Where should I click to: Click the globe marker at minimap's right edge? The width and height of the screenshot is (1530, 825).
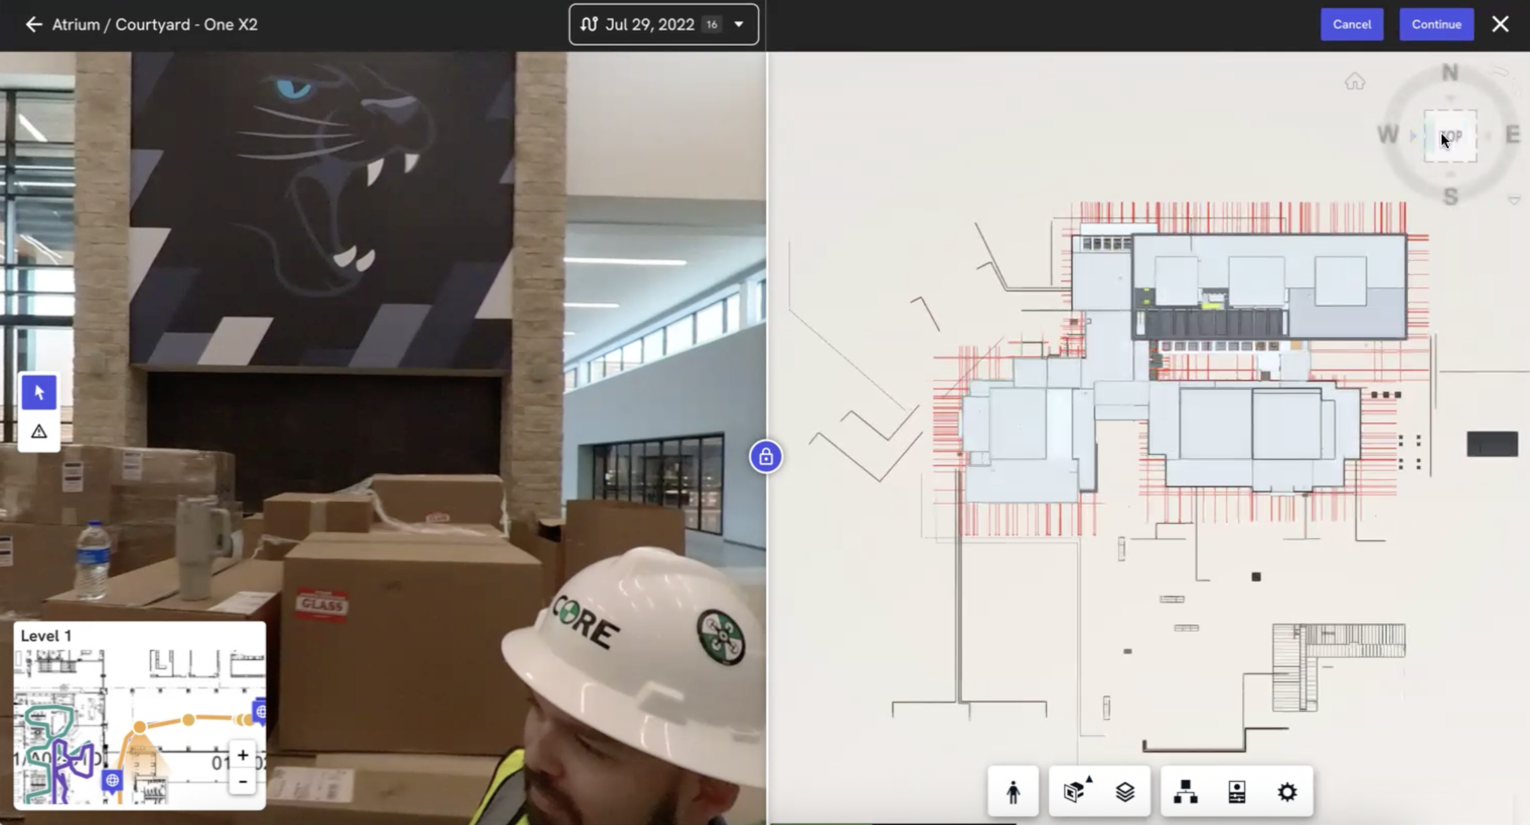pos(260,712)
